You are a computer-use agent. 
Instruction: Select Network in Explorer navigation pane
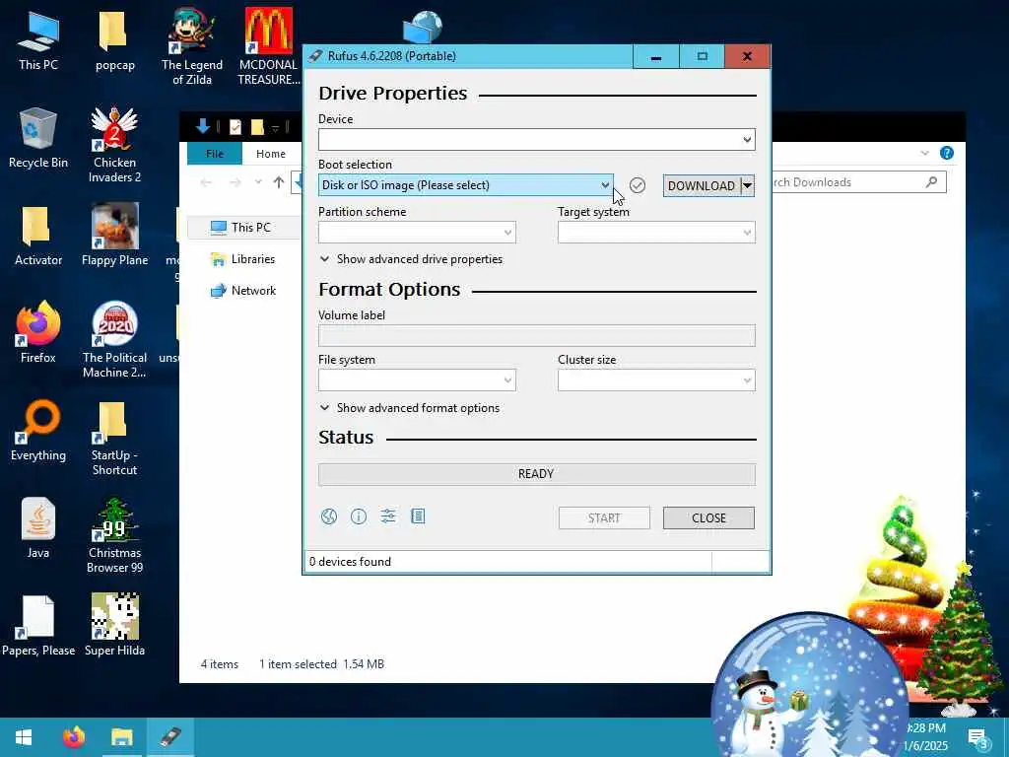[x=243, y=291]
